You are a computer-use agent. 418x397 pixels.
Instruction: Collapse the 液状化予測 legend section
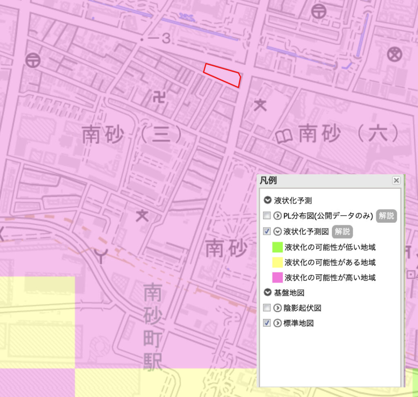point(268,200)
